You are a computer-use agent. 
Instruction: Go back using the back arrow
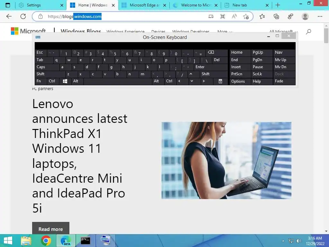9,16
